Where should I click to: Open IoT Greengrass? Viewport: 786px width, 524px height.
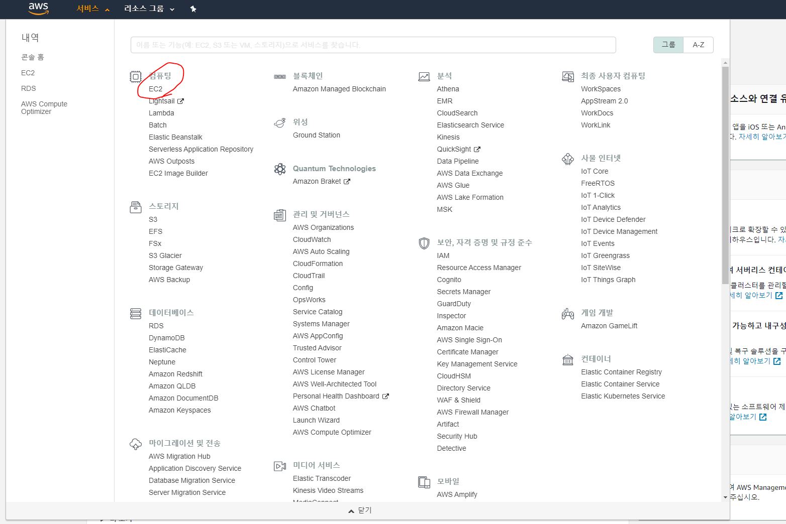[605, 255]
